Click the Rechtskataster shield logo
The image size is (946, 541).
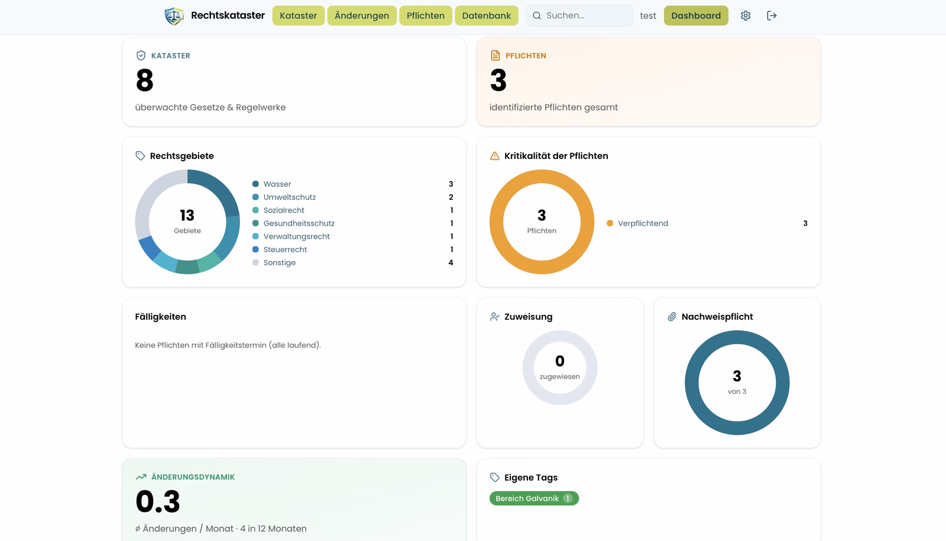coord(174,16)
